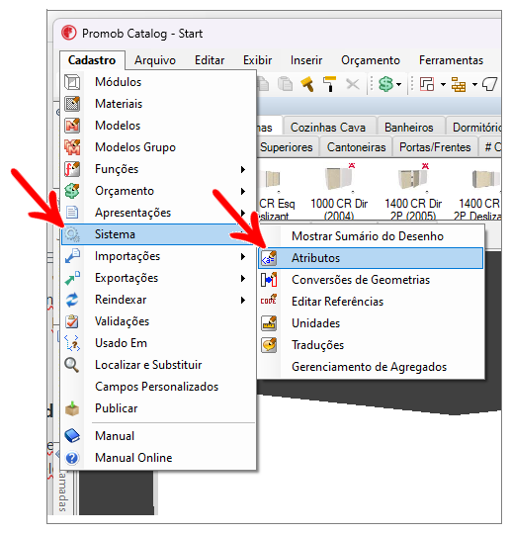Open the Arquivo menu

[x=155, y=60]
